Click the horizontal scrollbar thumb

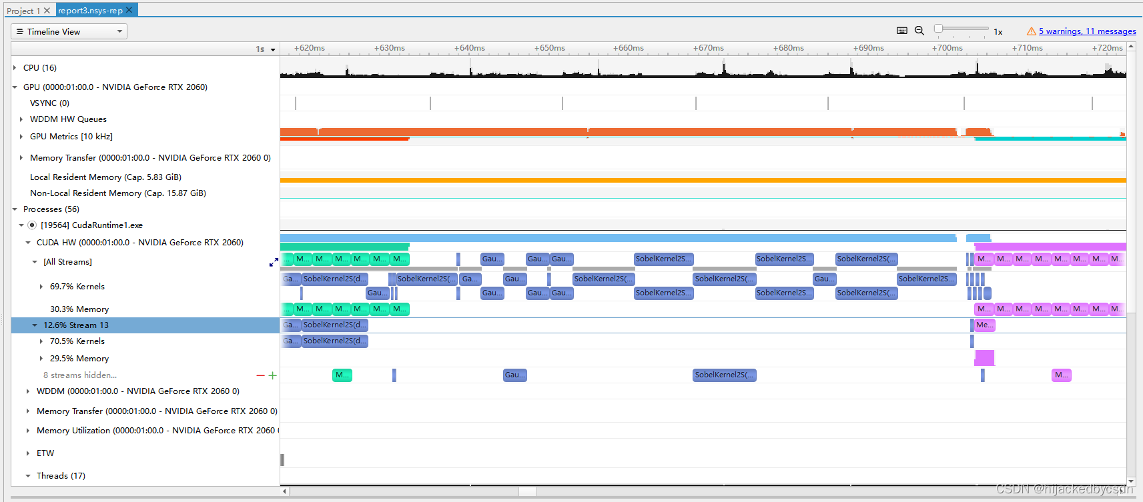click(528, 491)
